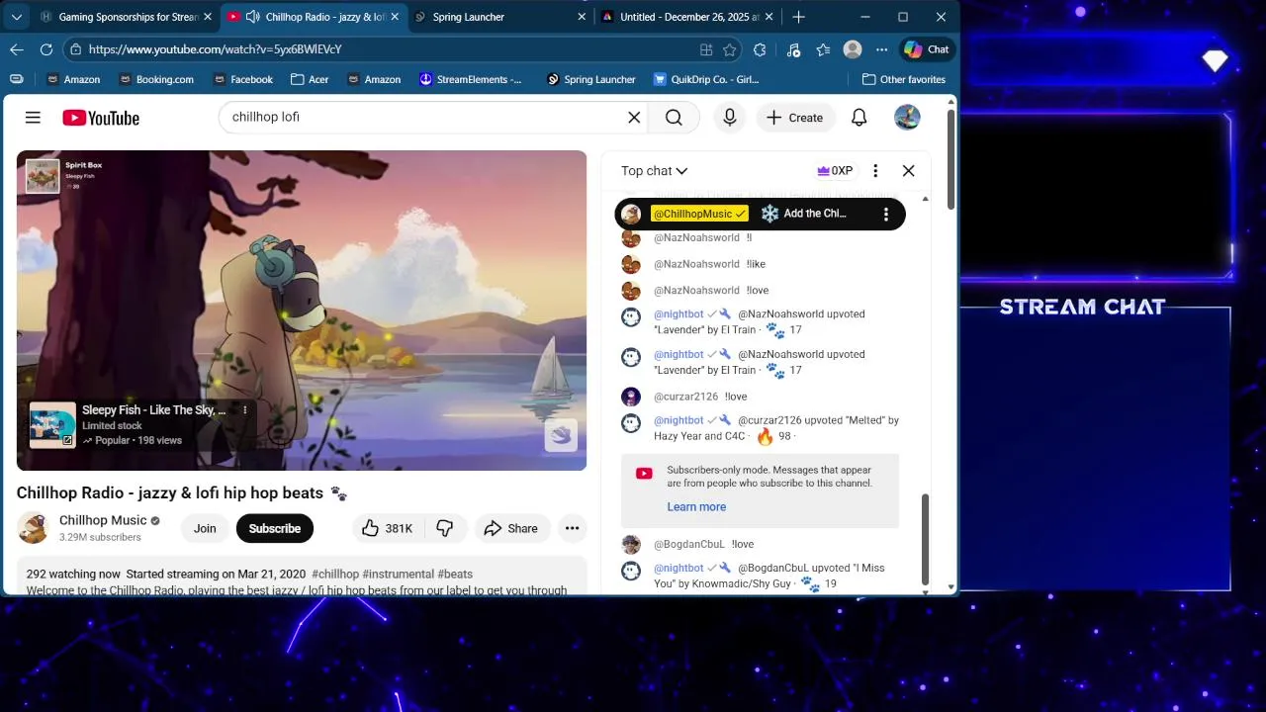
Task: Subscribe to Chillhop Music
Action: pyautogui.click(x=275, y=528)
